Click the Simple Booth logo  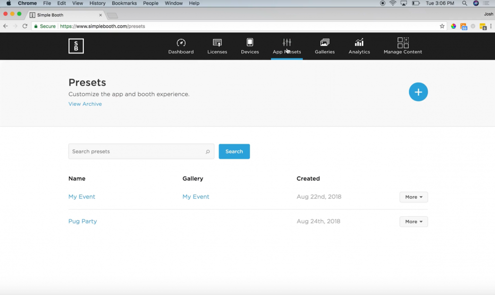pos(76,46)
